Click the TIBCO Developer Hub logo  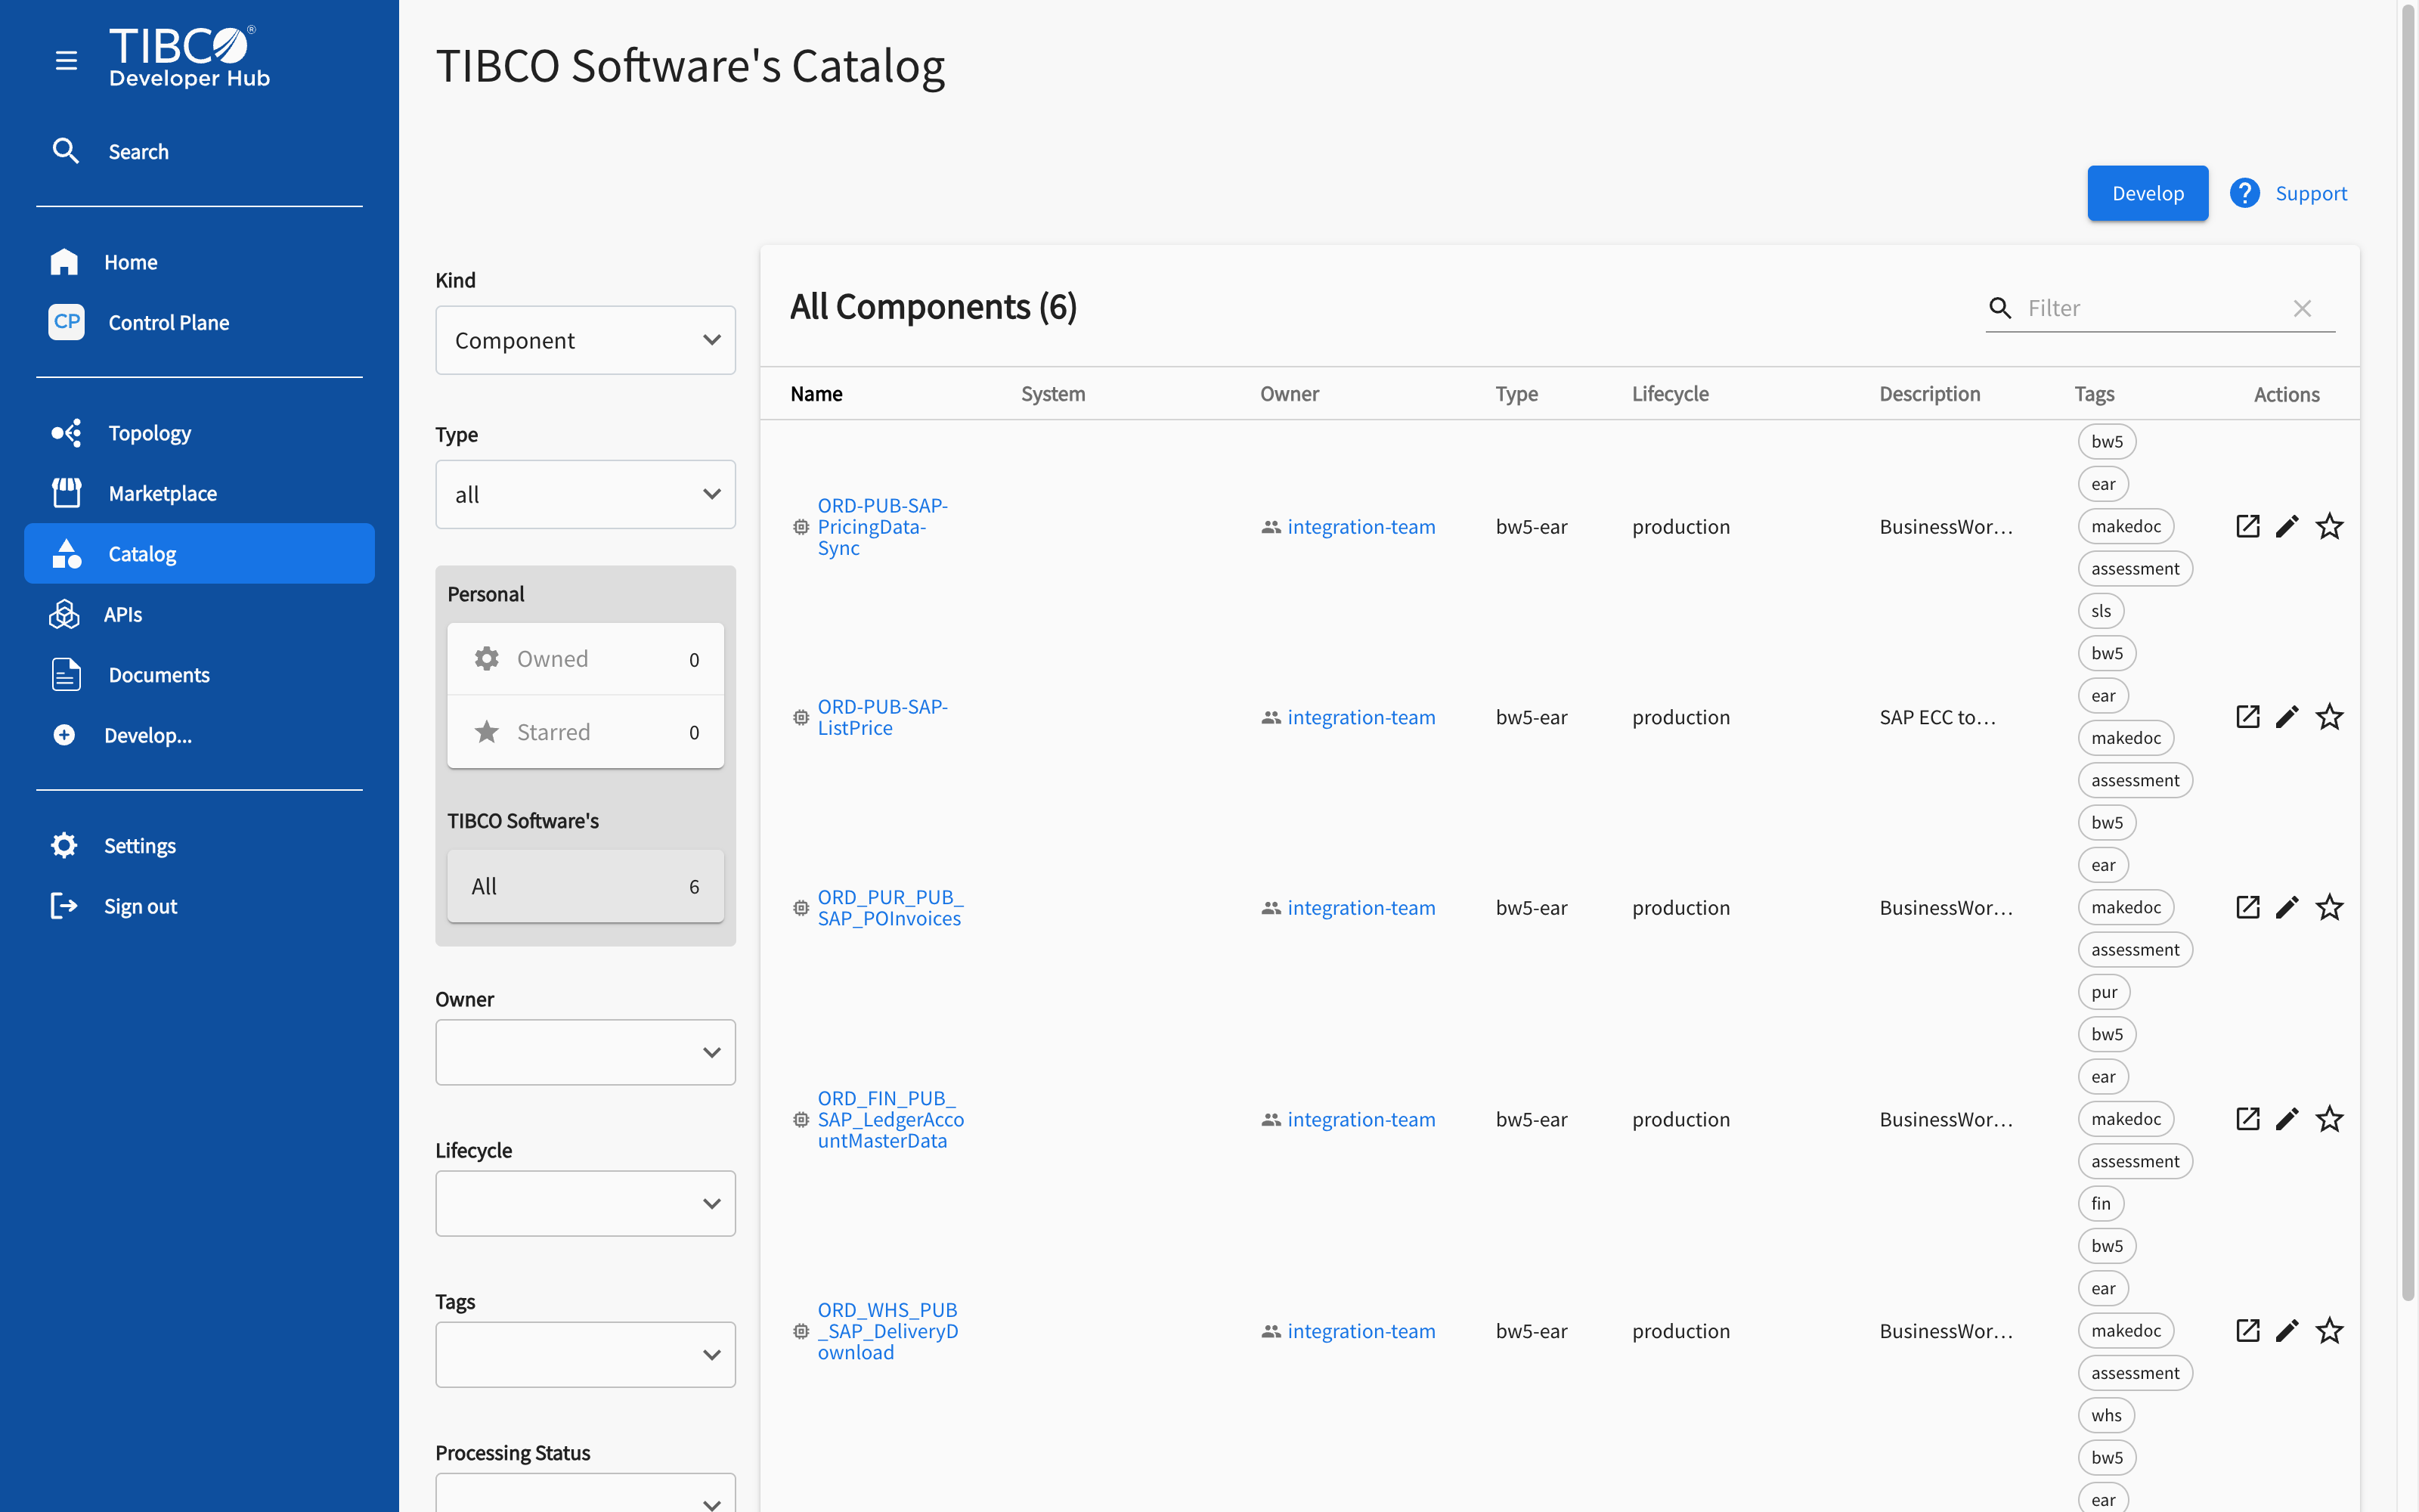coord(189,58)
